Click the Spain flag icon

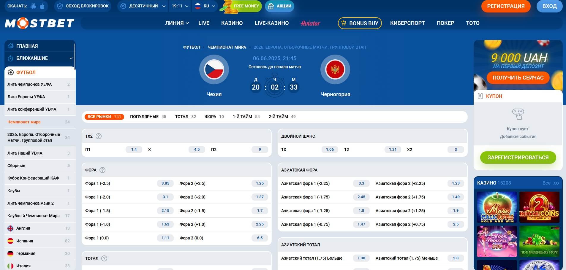click(x=10, y=241)
